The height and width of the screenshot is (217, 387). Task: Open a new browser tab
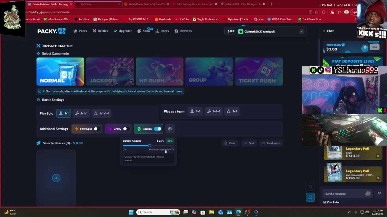pyautogui.click(x=271, y=4)
